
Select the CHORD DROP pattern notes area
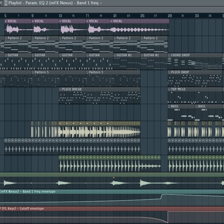coord(195,64)
